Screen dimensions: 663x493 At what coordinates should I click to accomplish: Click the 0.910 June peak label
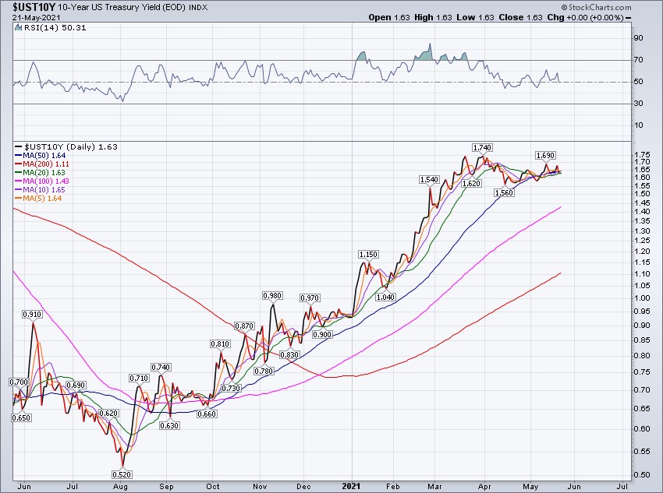(x=32, y=314)
